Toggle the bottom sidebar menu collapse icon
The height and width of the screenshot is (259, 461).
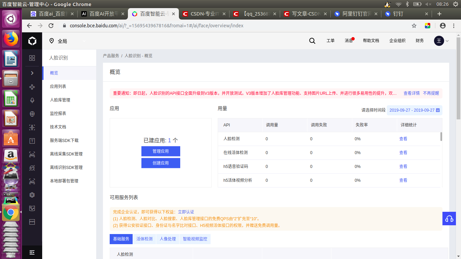pyautogui.click(x=32, y=252)
